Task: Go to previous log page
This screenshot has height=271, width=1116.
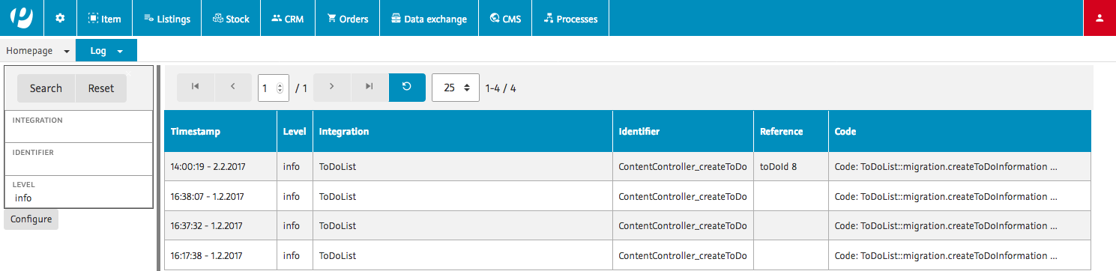Action: (x=233, y=88)
